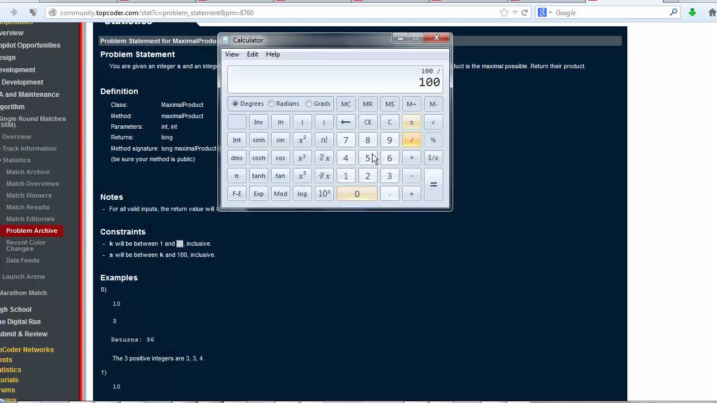Click TopCoder Networks sidebar link
The height and width of the screenshot is (403, 717).
pyautogui.click(x=26, y=350)
